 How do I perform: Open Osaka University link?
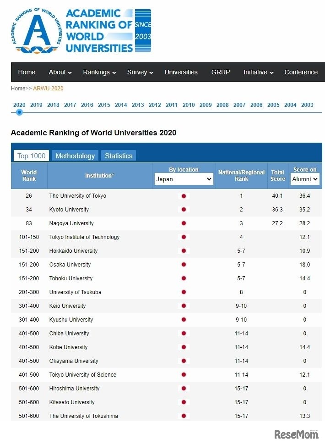(x=70, y=265)
